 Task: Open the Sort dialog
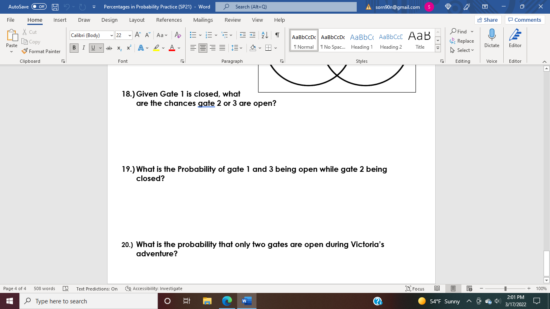[265, 35]
